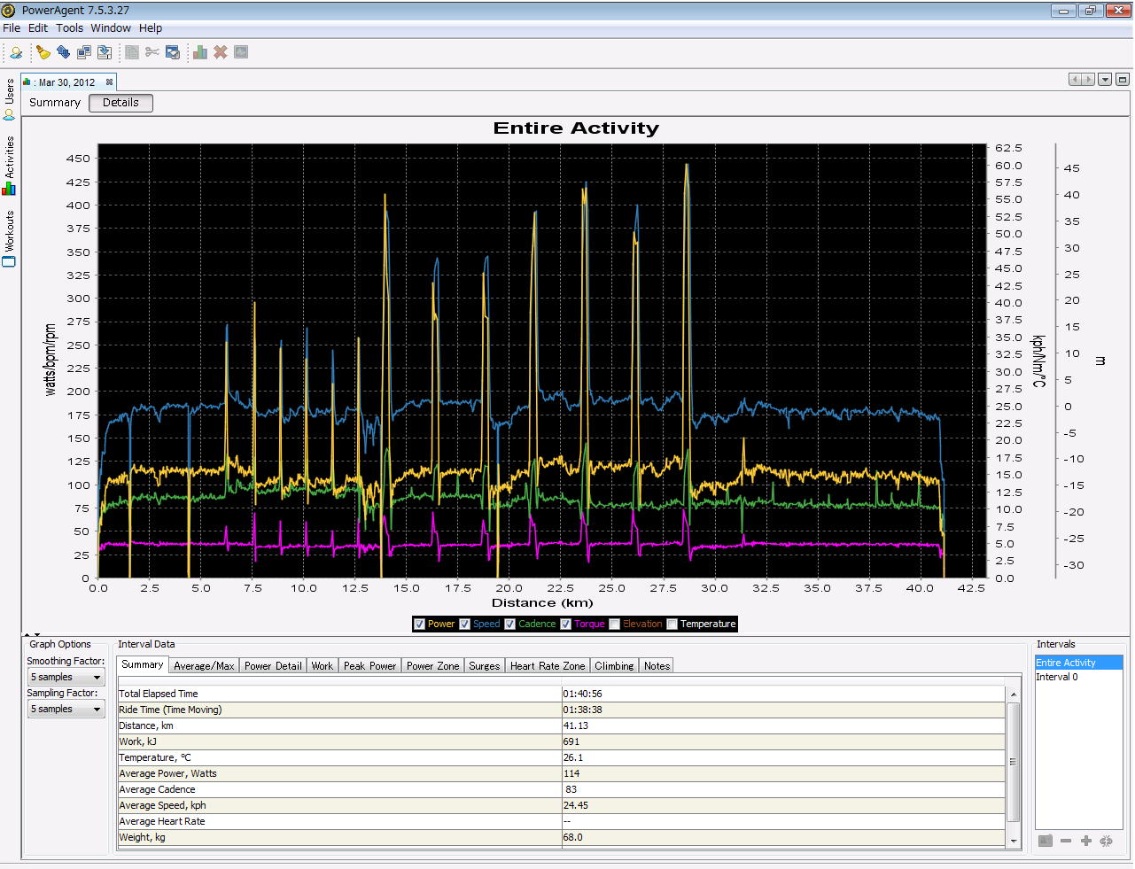Switch to the Power Detail tab

[x=273, y=665]
